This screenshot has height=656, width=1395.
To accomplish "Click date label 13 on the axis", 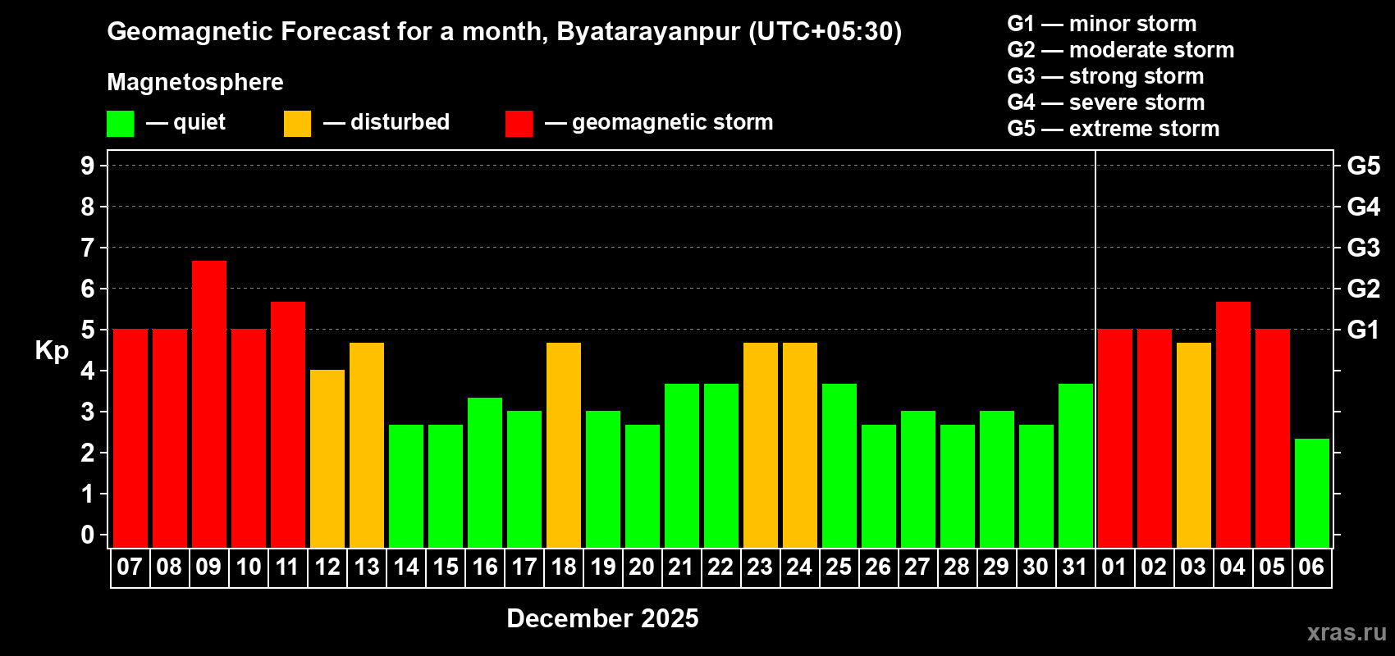I will tap(366, 567).
